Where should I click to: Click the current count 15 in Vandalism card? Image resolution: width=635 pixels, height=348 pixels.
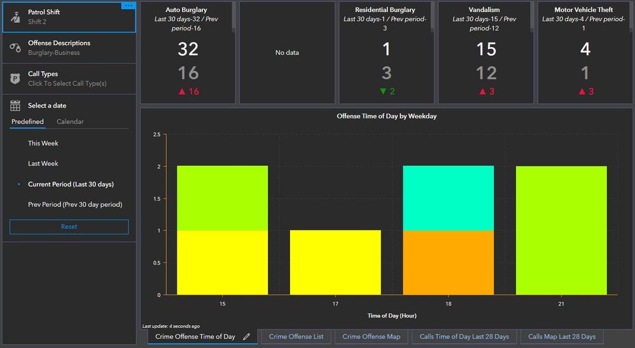[x=486, y=50]
